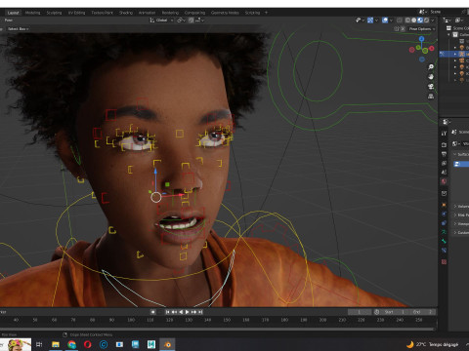This screenshot has height=351, width=469.
Task: Click the blue Z axis on navigation gizmo
Action: (x=421, y=39)
